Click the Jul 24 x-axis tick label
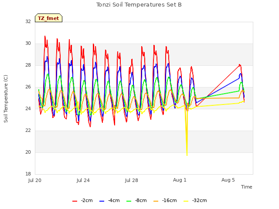This screenshot has height=209, width=279. (x=83, y=180)
